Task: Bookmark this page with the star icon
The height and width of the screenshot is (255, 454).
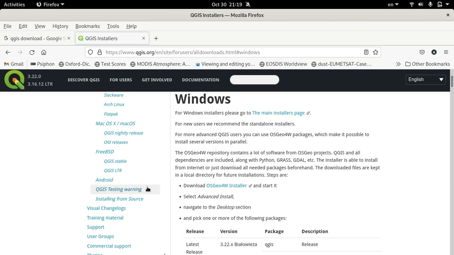Action: (x=376, y=52)
